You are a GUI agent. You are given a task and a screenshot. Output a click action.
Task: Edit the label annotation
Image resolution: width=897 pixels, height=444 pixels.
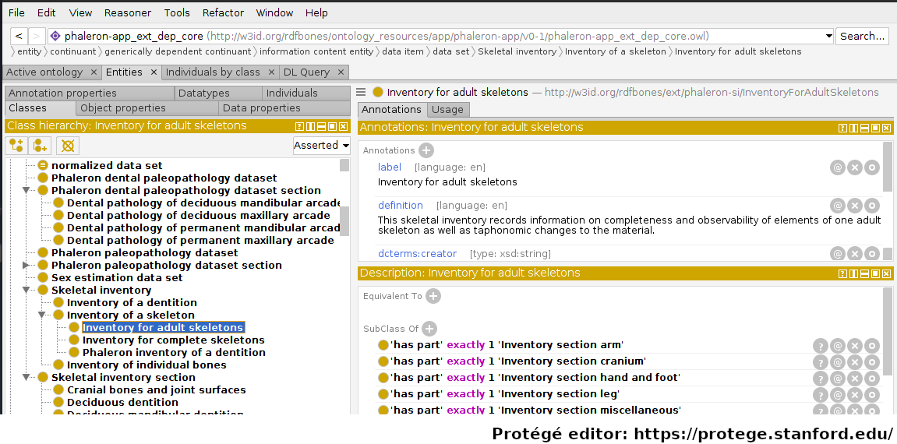(x=872, y=167)
